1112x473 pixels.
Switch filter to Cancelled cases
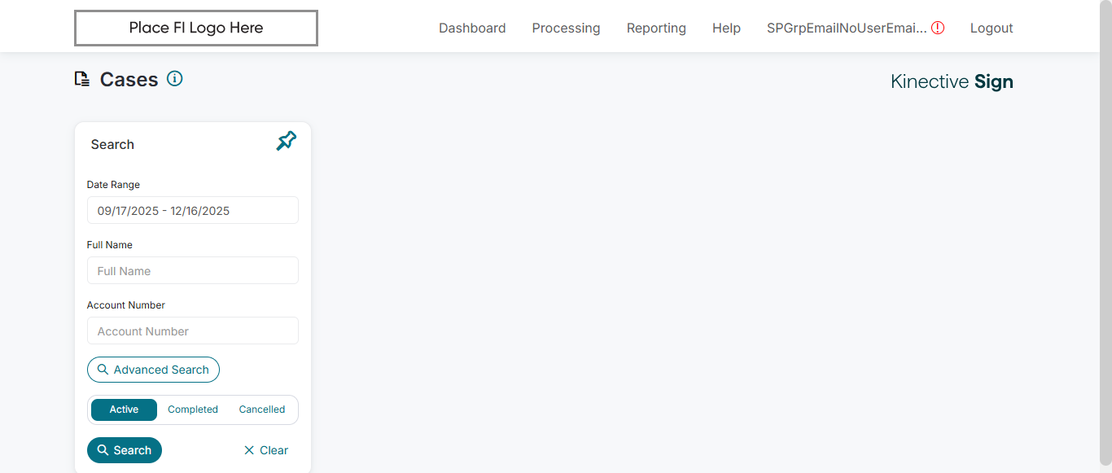(x=261, y=409)
